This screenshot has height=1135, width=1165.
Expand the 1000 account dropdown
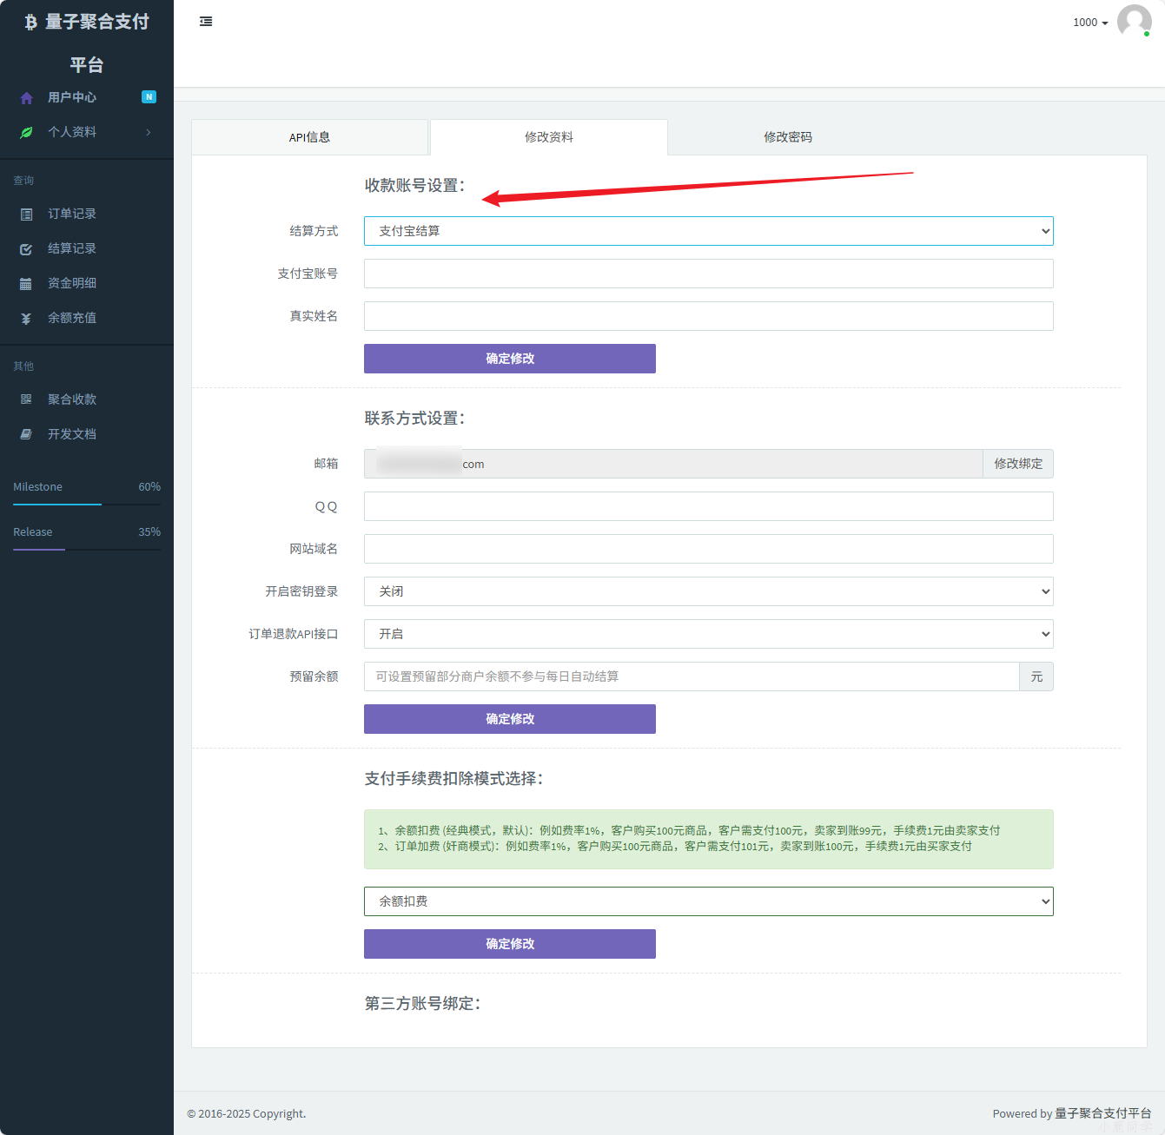tap(1090, 23)
